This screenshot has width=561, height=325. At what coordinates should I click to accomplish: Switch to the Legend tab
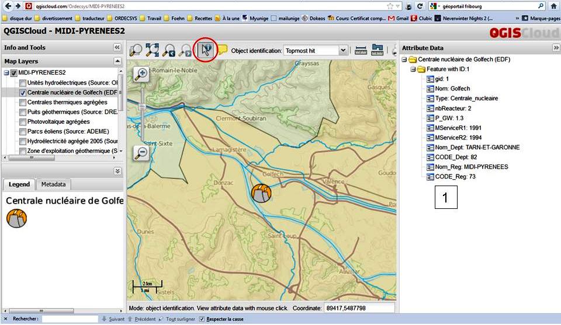[x=19, y=184]
